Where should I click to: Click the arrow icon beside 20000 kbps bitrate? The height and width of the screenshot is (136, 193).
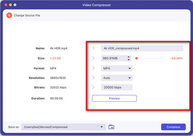[x=93, y=87]
